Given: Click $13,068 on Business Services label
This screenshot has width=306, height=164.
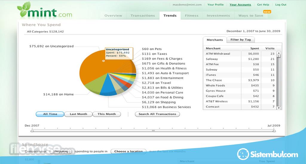Looking at the screenshot, I should point(166,107).
